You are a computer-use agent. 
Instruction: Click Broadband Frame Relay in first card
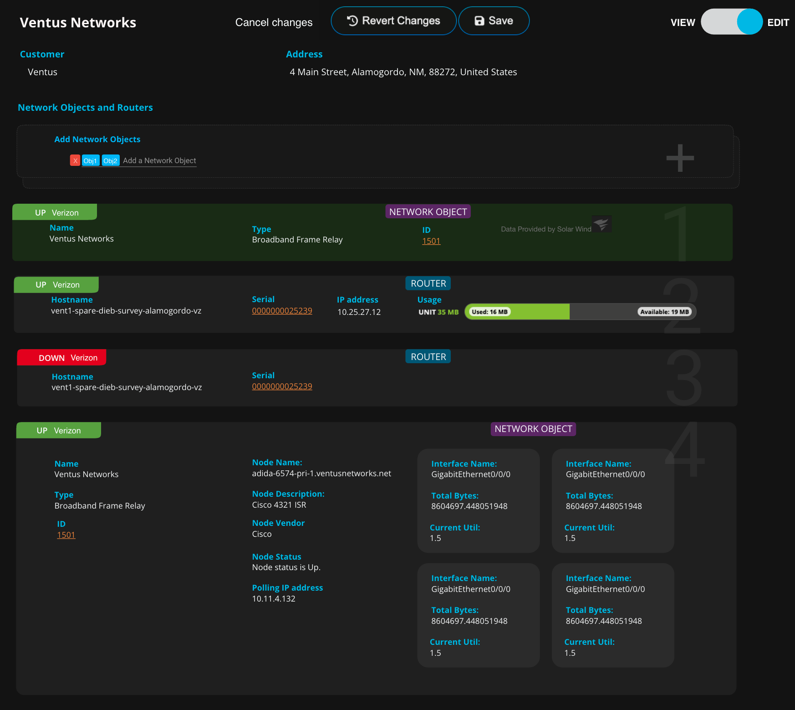click(297, 240)
